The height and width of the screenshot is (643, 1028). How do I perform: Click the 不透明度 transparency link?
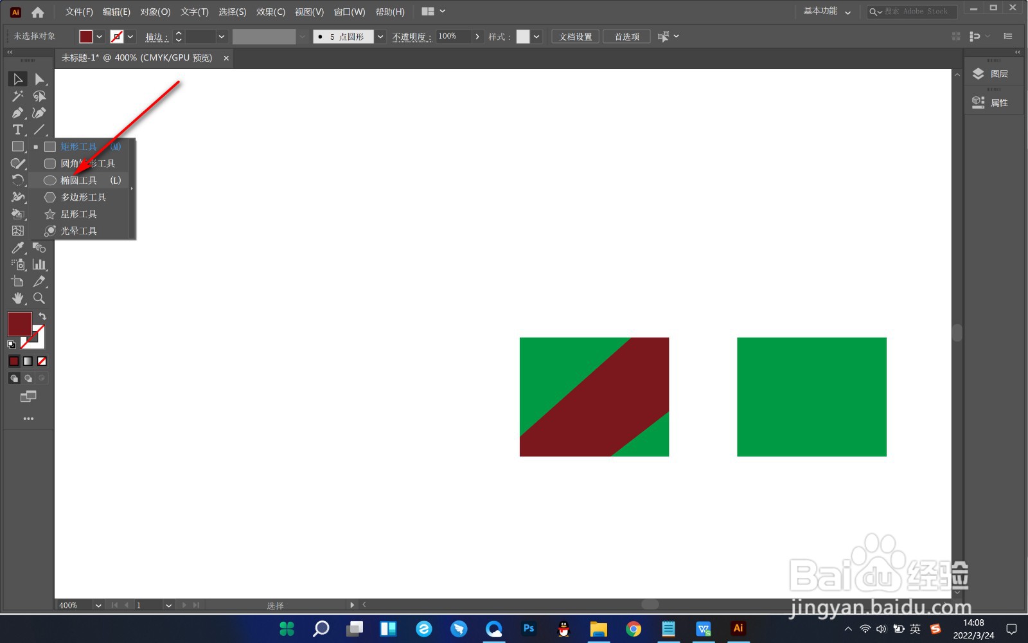click(x=411, y=37)
